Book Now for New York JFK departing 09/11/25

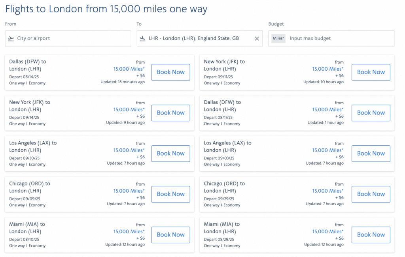(371, 72)
